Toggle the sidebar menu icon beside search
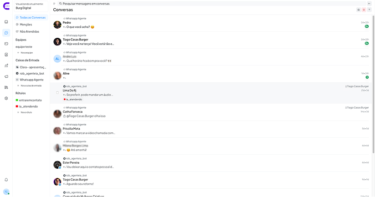Image resolution: width=375 pixels, height=197 pixels. [54, 4]
